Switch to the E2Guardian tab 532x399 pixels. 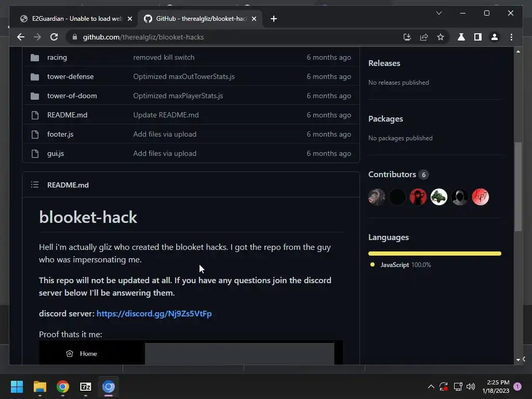(72, 19)
